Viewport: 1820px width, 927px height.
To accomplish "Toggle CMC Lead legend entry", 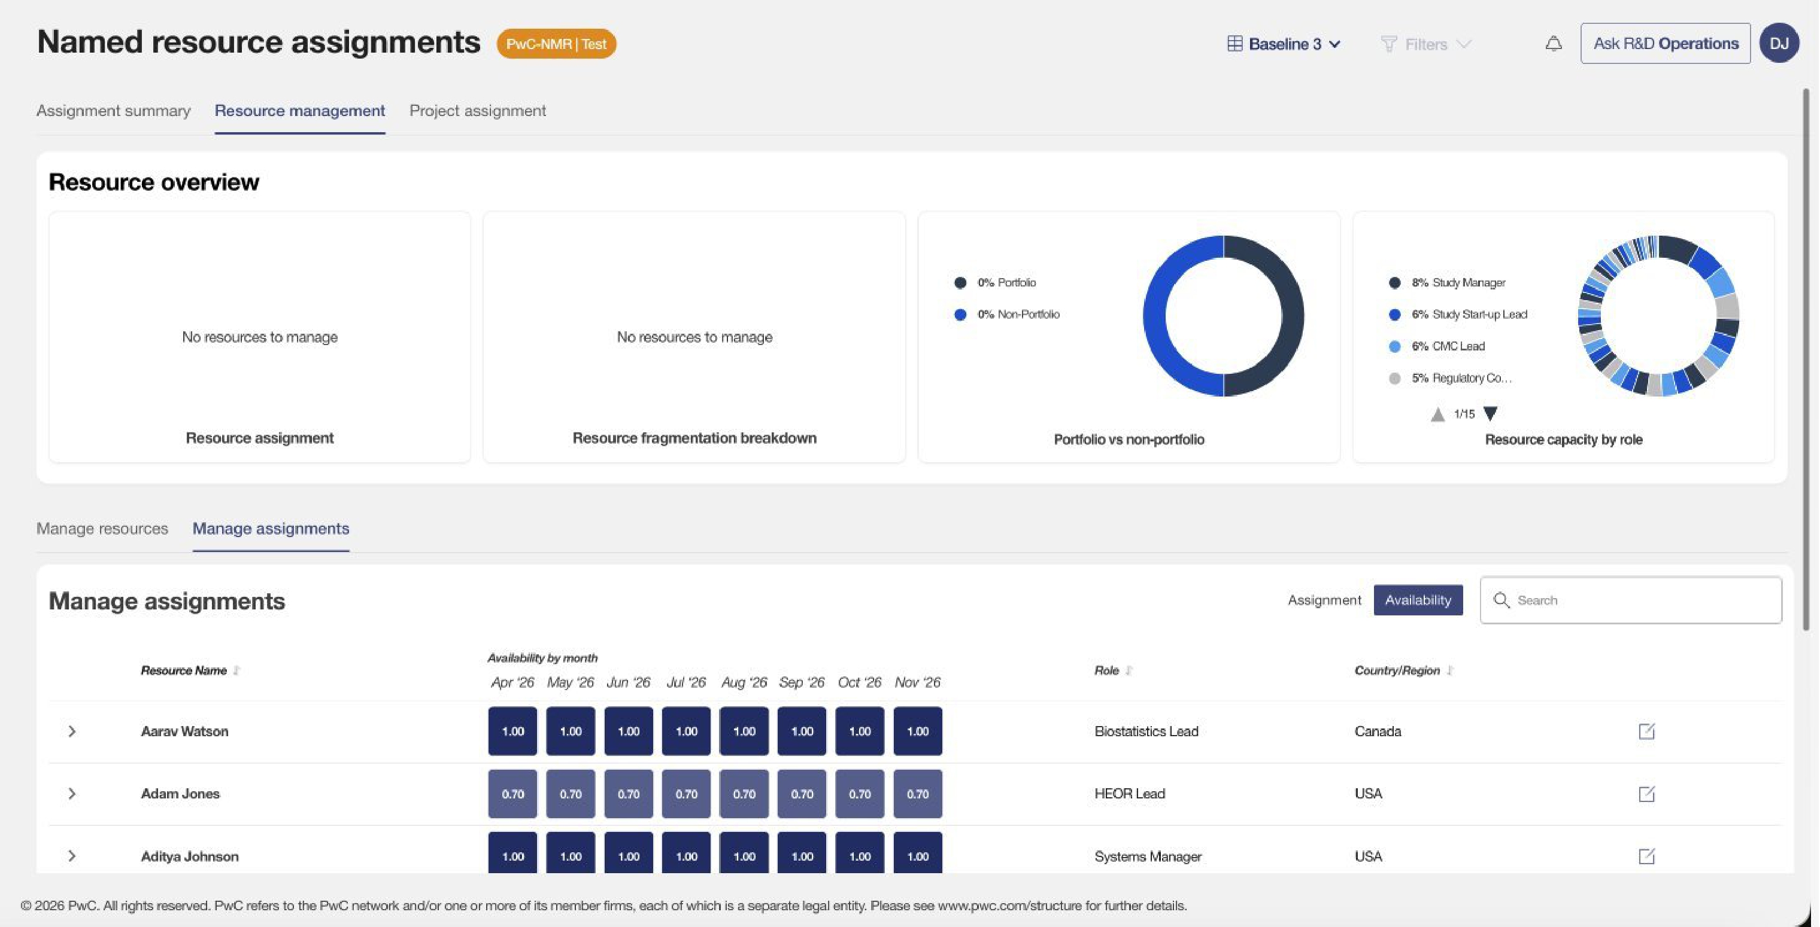I will [x=1436, y=346].
